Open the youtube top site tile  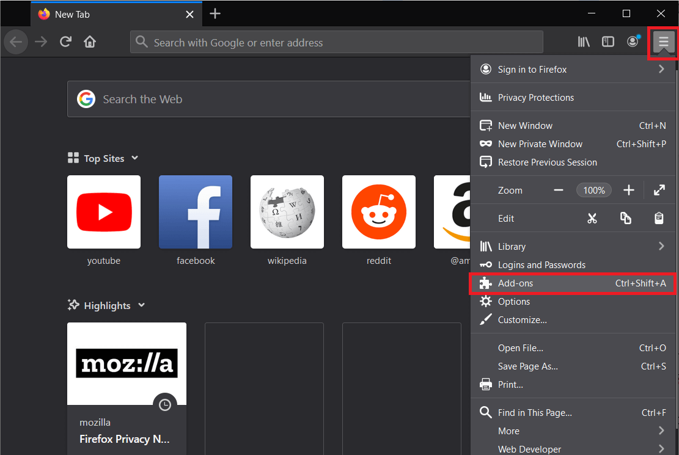104,212
